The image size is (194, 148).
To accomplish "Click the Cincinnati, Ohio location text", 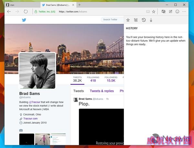I will pyautogui.click(x=32, y=114).
